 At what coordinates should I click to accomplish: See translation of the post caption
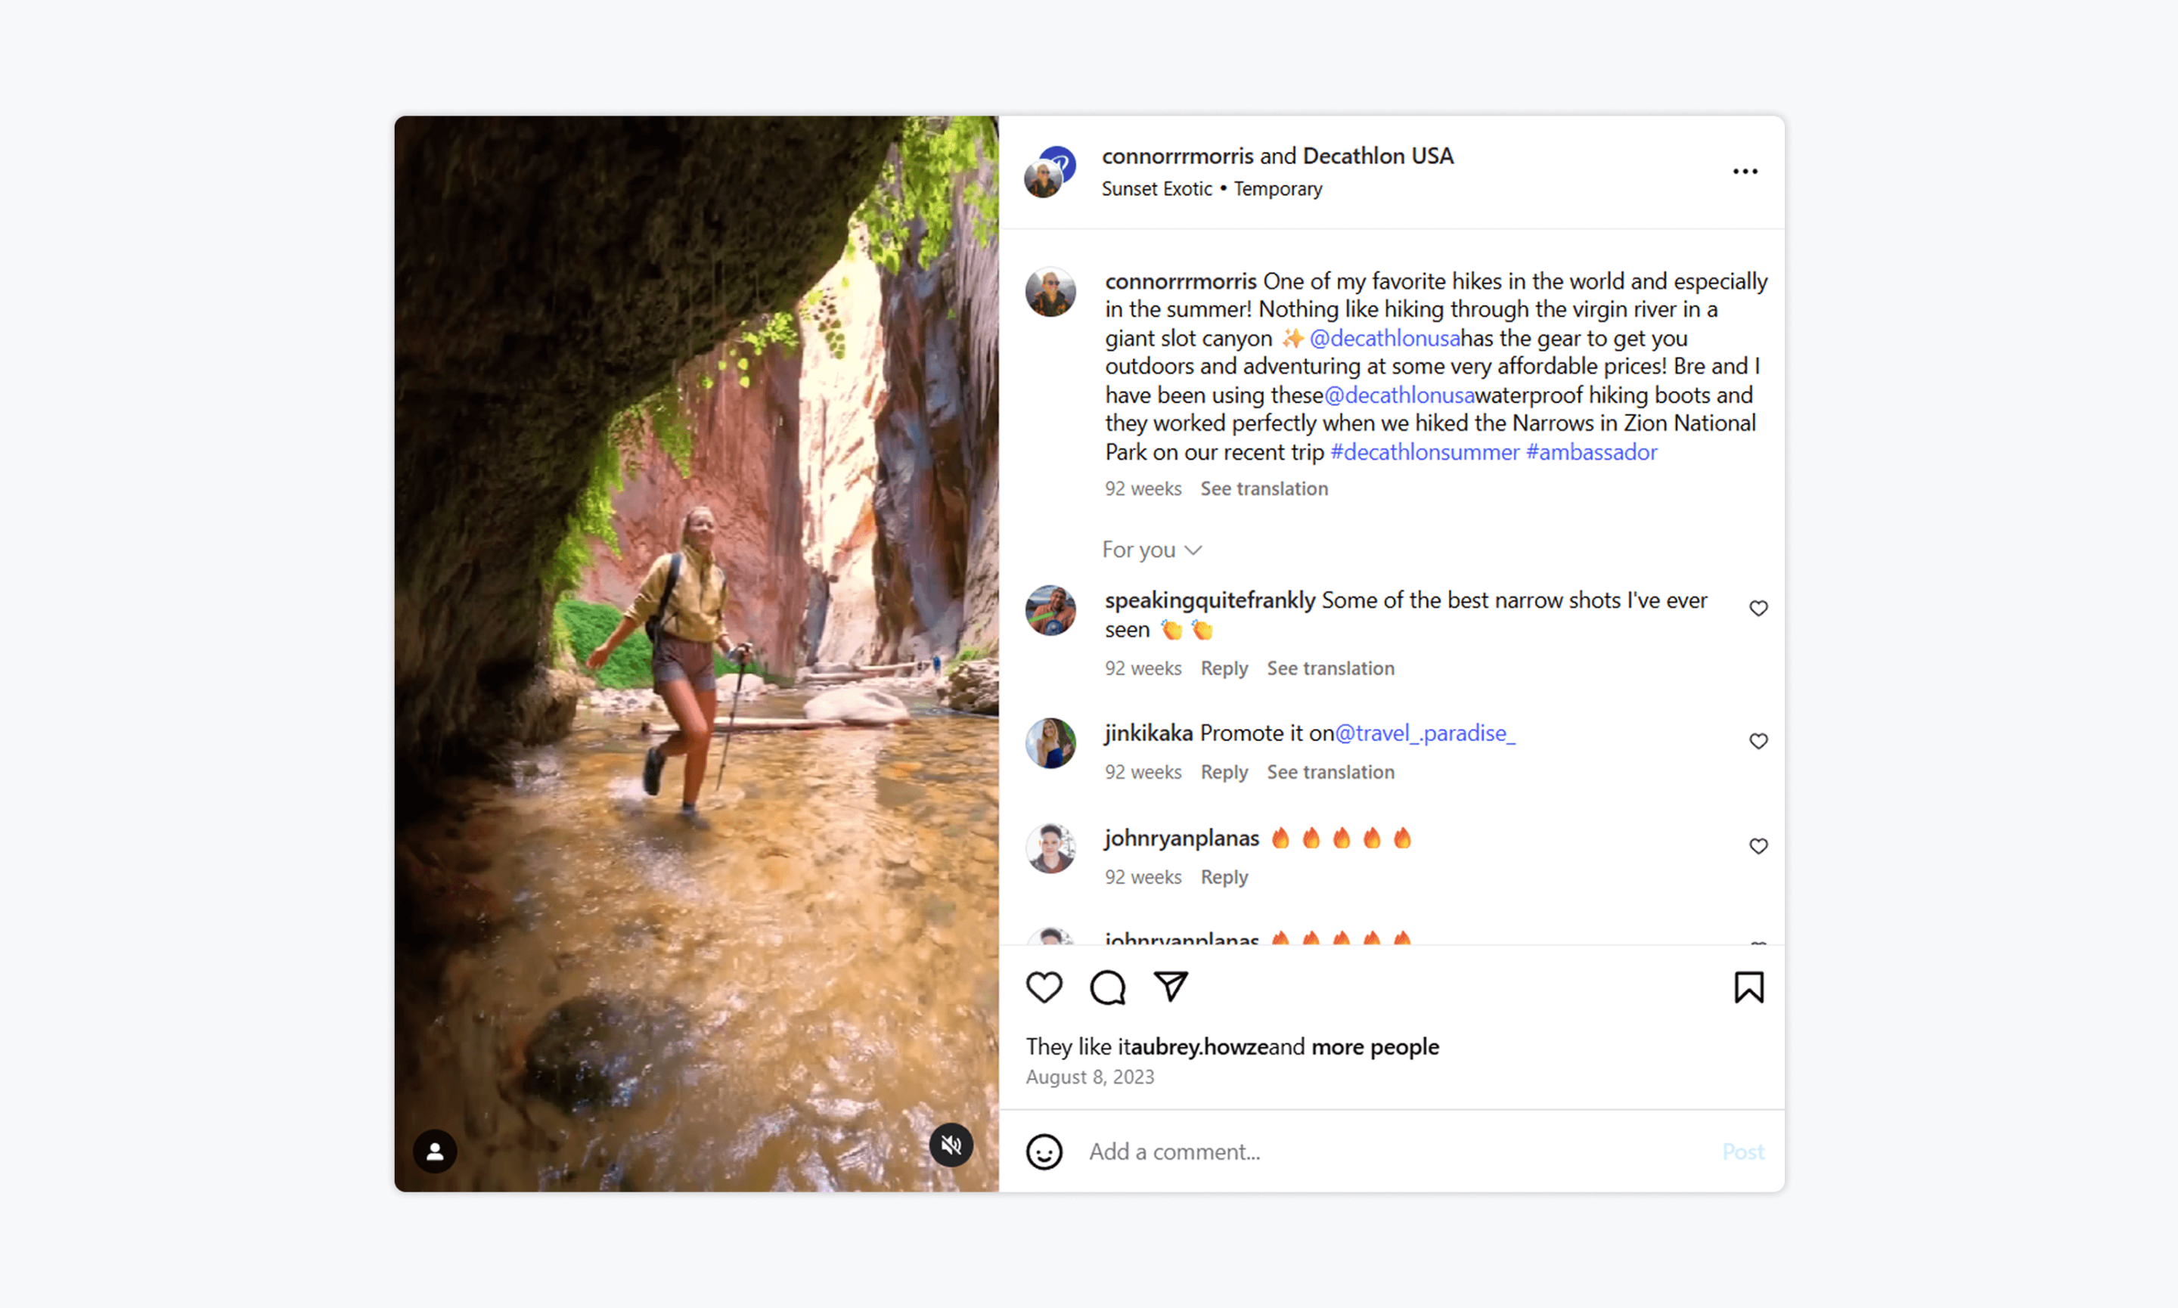[x=1263, y=488]
